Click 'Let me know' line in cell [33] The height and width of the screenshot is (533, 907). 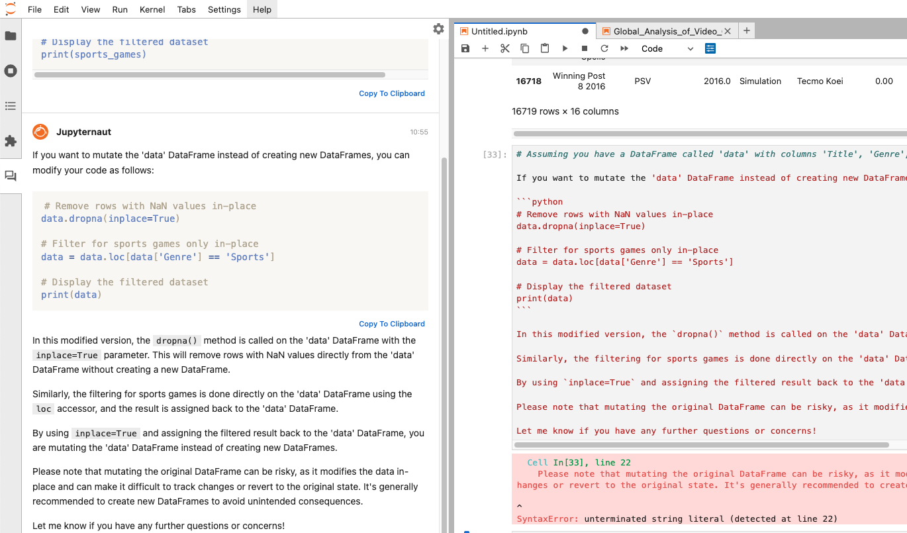pyautogui.click(x=666, y=430)
